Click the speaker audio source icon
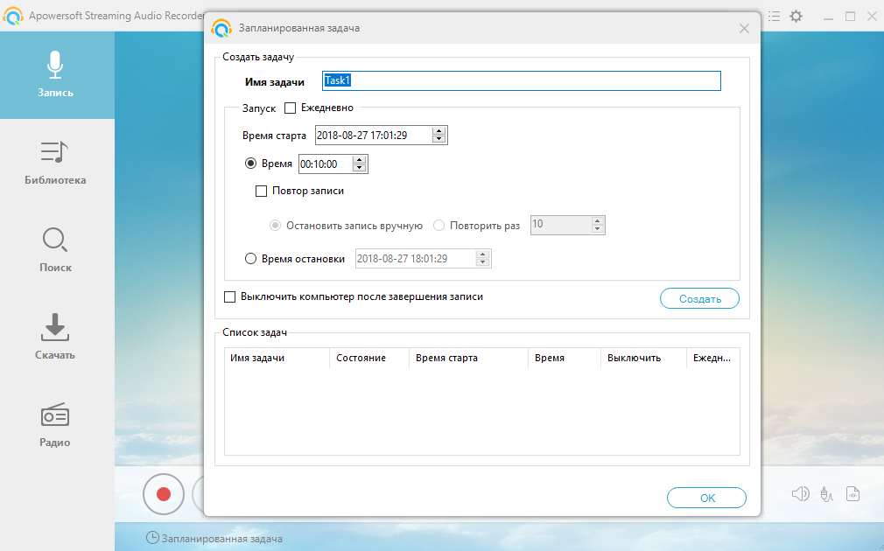This screenshot has height=551, width=884. [x=800, y=494]
